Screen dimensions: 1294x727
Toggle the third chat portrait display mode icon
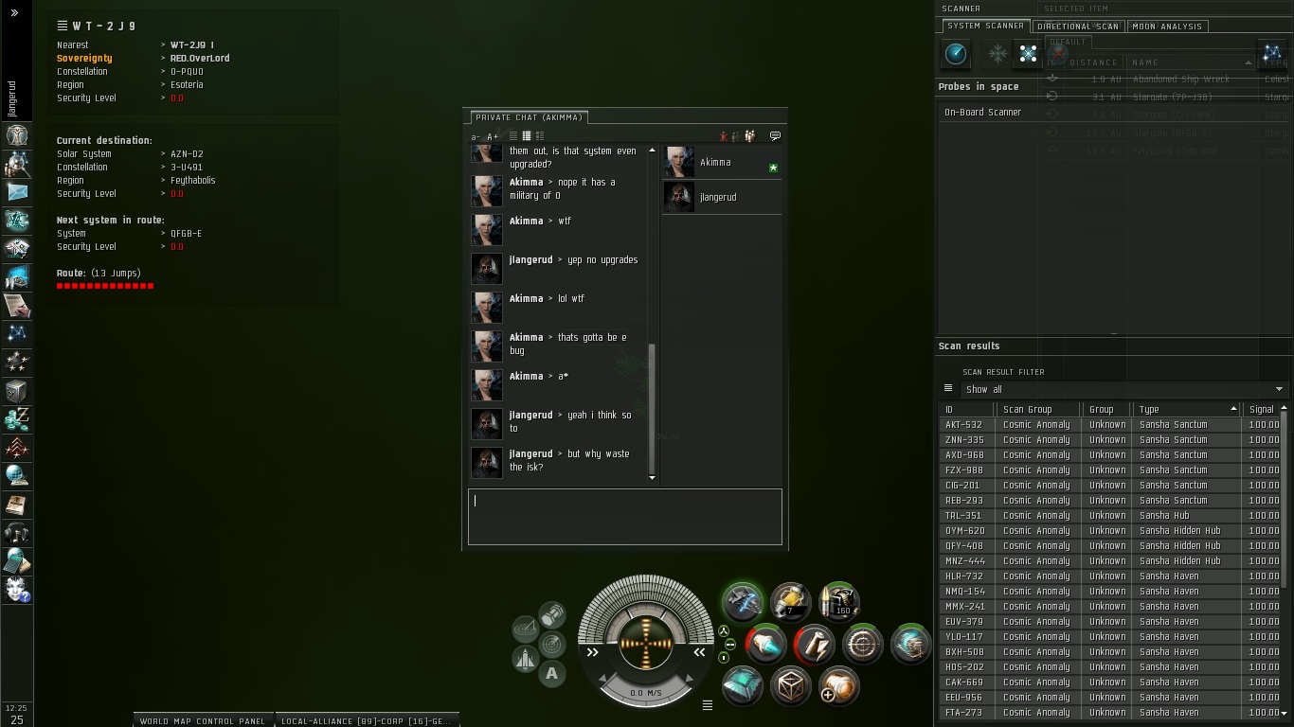click(540, 136)
